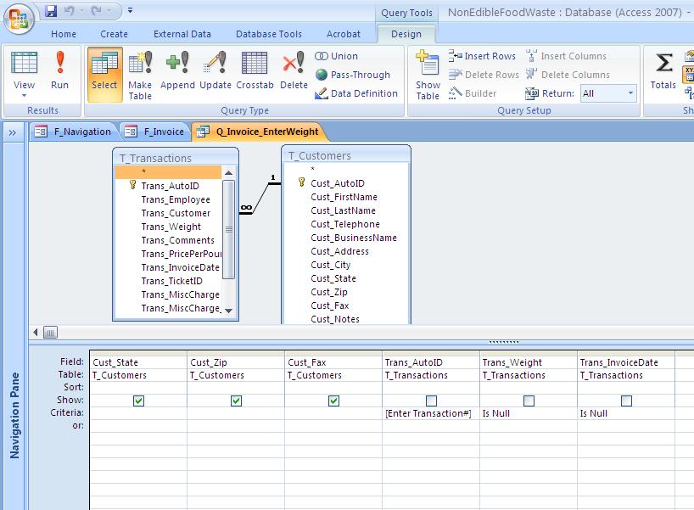Click the Trans_AutoID criteria cell
694x510 pixels.
(x=431, y=413)
